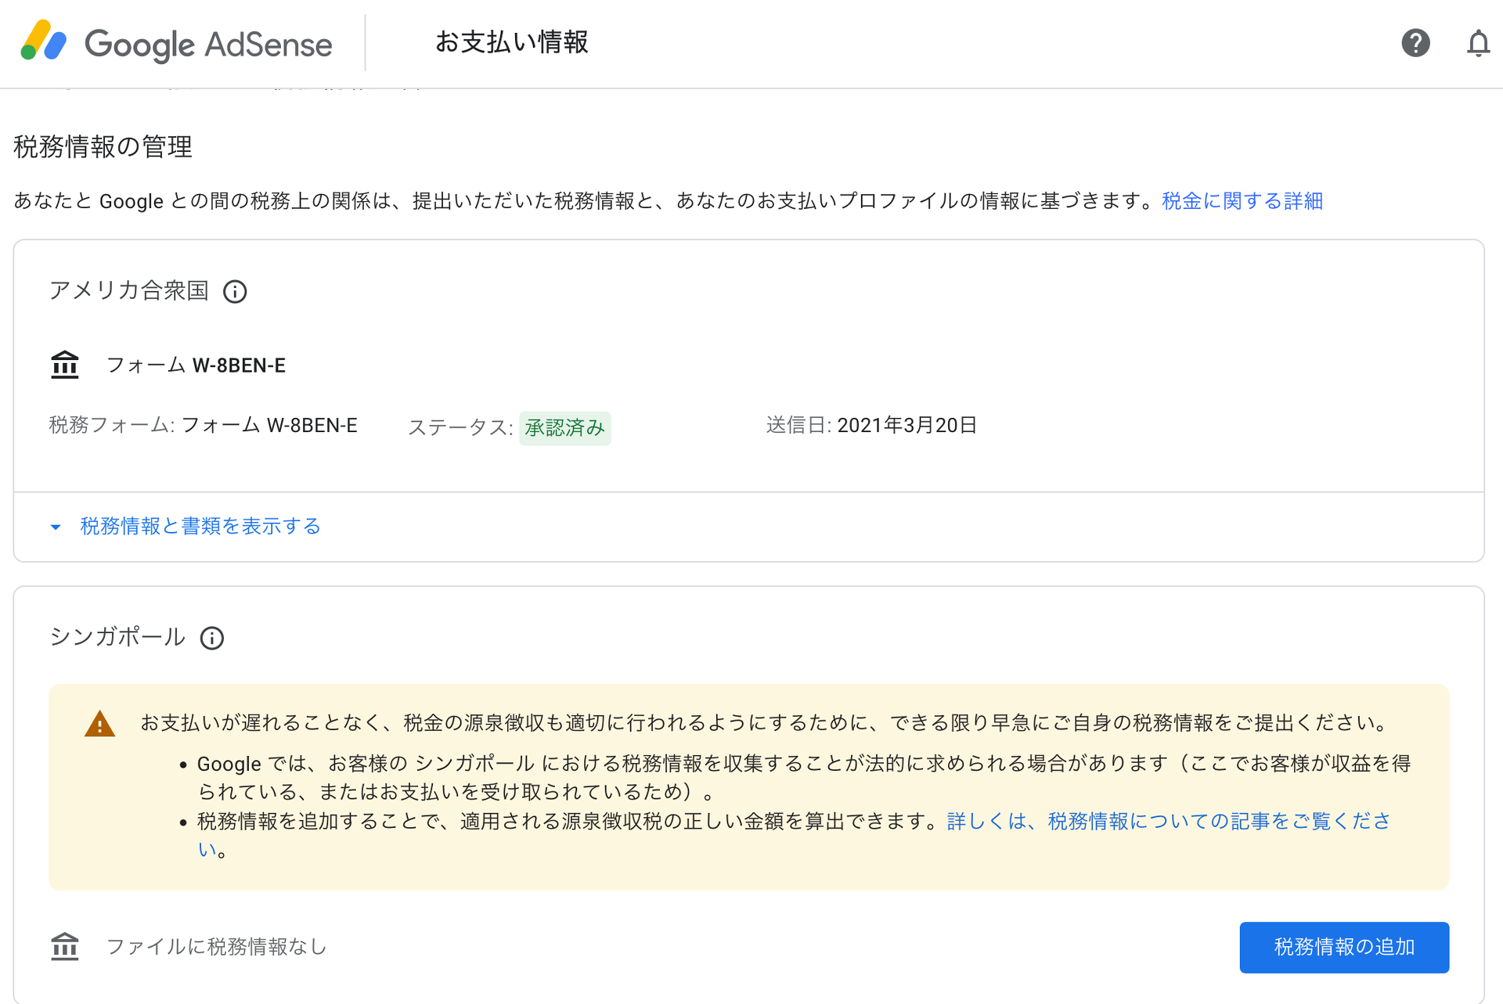Click bank icon beside ファイルに税務情報なし
The height and width of the screenshot is (1004, 1503).
(65, 946)
